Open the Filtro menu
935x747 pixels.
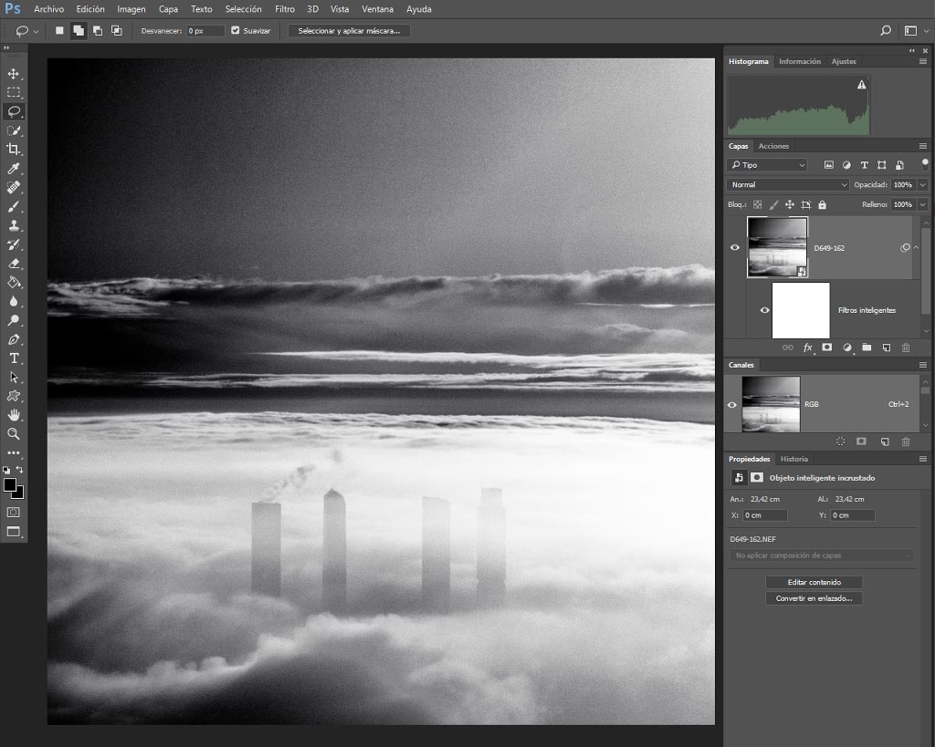285,9
